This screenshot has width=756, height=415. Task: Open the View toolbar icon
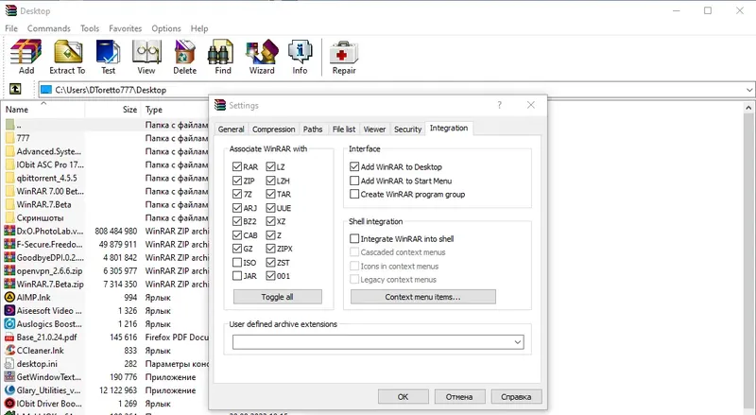pyautogui.click(x=146, y=52)
